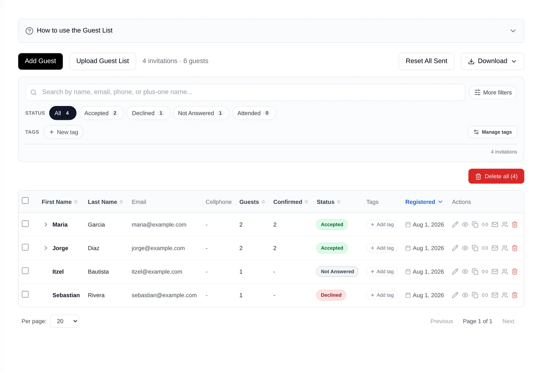Expand Jorge's row with the chevron
Viewport: 554px width, 373px height.
(x=46, y=248)
